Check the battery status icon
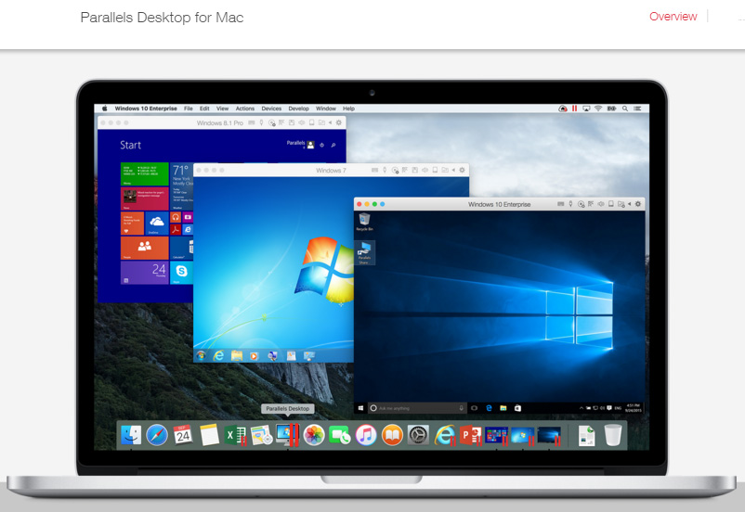 (x=611, y=109)
